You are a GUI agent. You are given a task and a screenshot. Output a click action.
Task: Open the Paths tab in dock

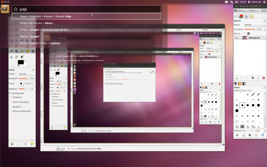[246, 16]
